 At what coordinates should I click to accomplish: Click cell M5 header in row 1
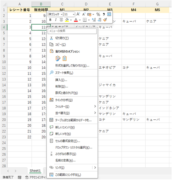tap(157, 10)
